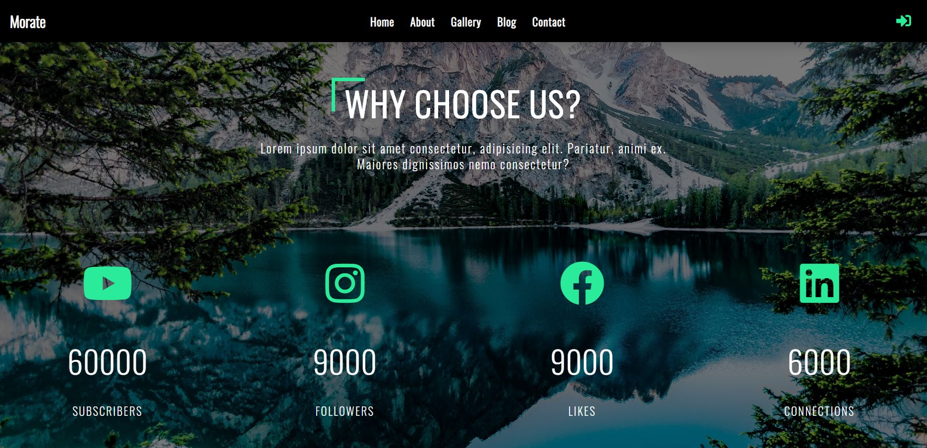Click the WHY CHOOSE US? heading
The image size is (927, 448).
click(463, 104)
